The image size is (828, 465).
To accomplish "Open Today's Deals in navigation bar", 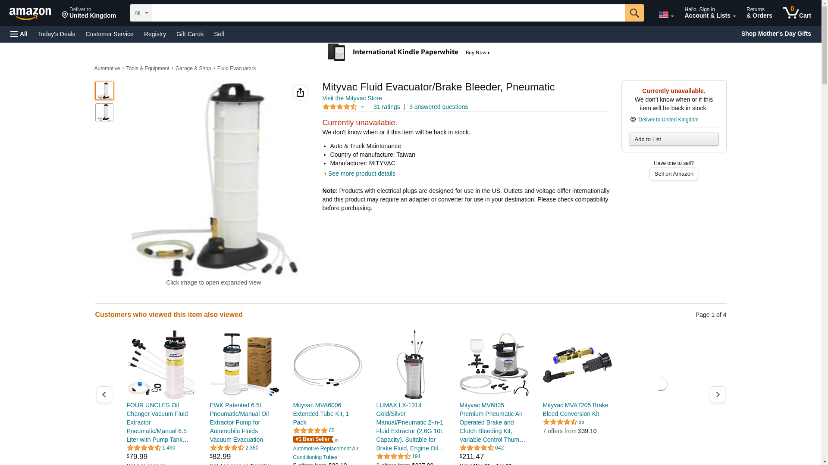I will (56, 34).
